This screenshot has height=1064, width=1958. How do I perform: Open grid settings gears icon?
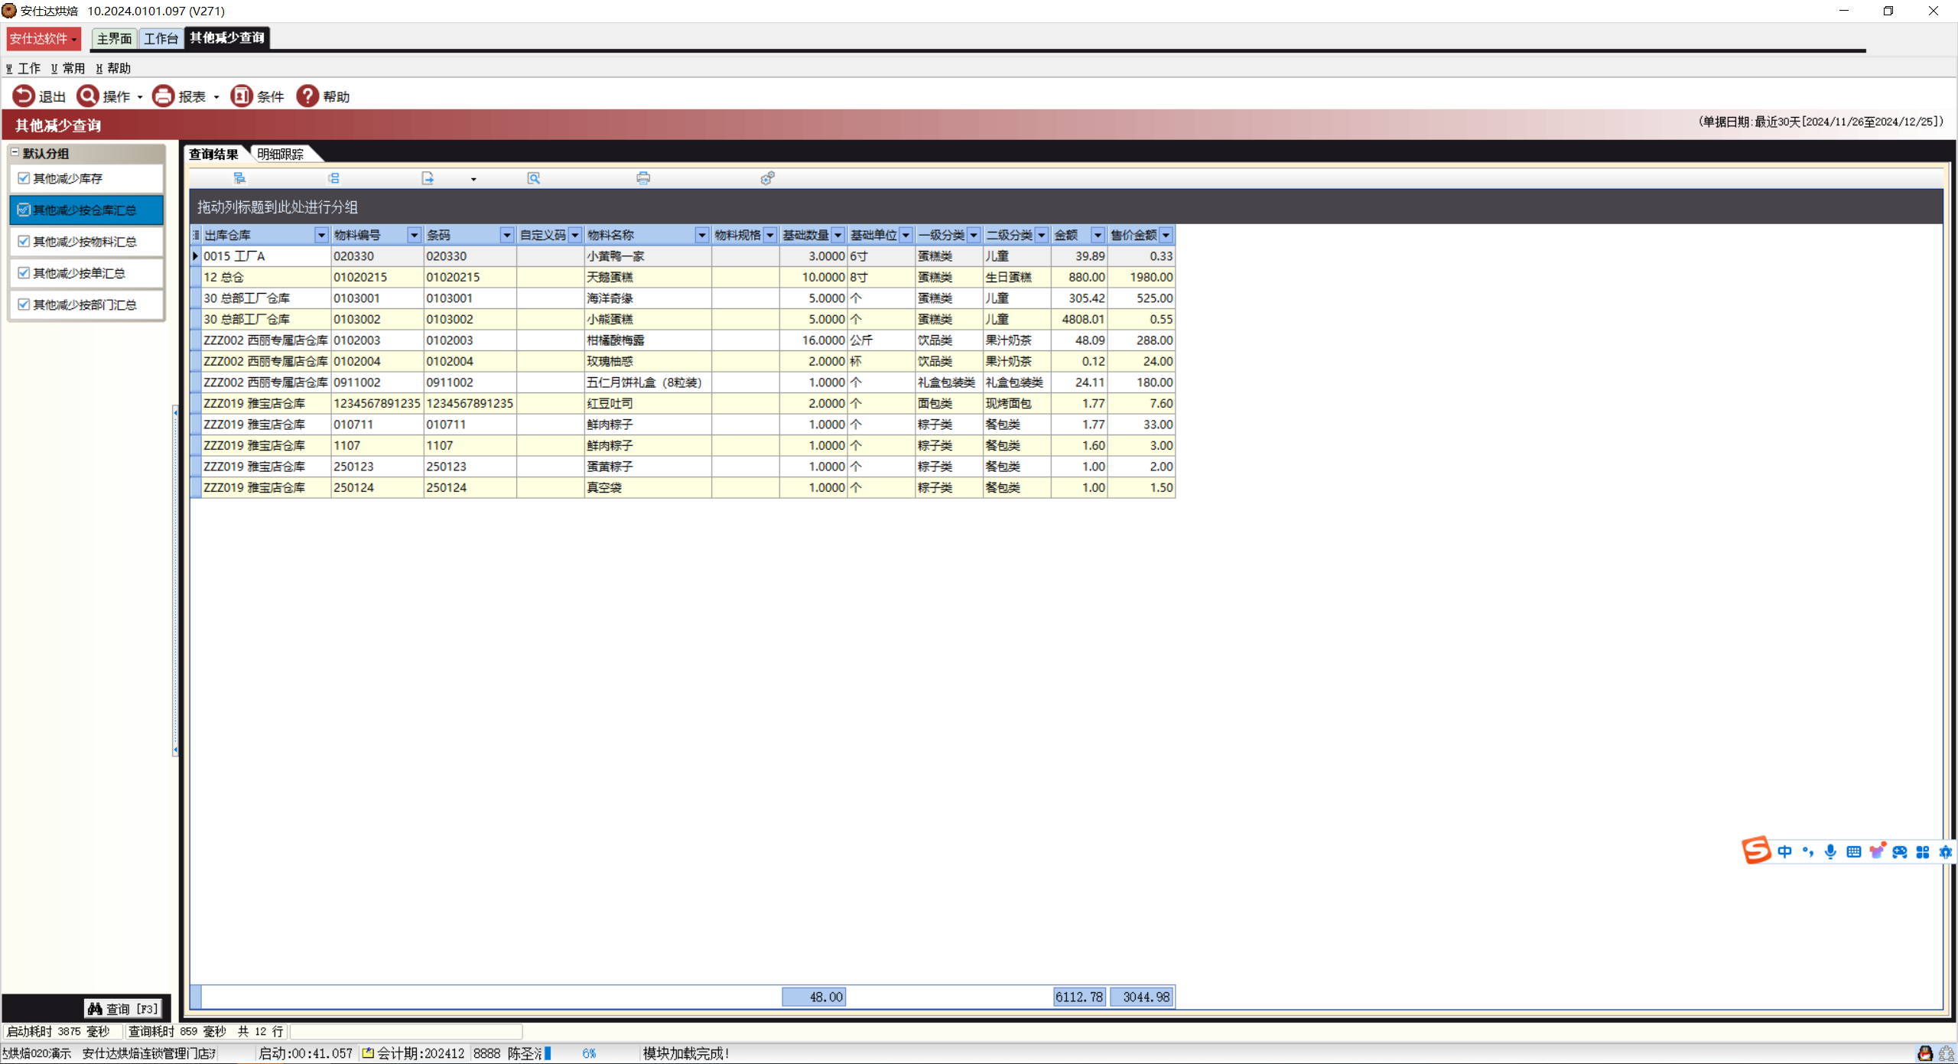(x=767, y=178)
